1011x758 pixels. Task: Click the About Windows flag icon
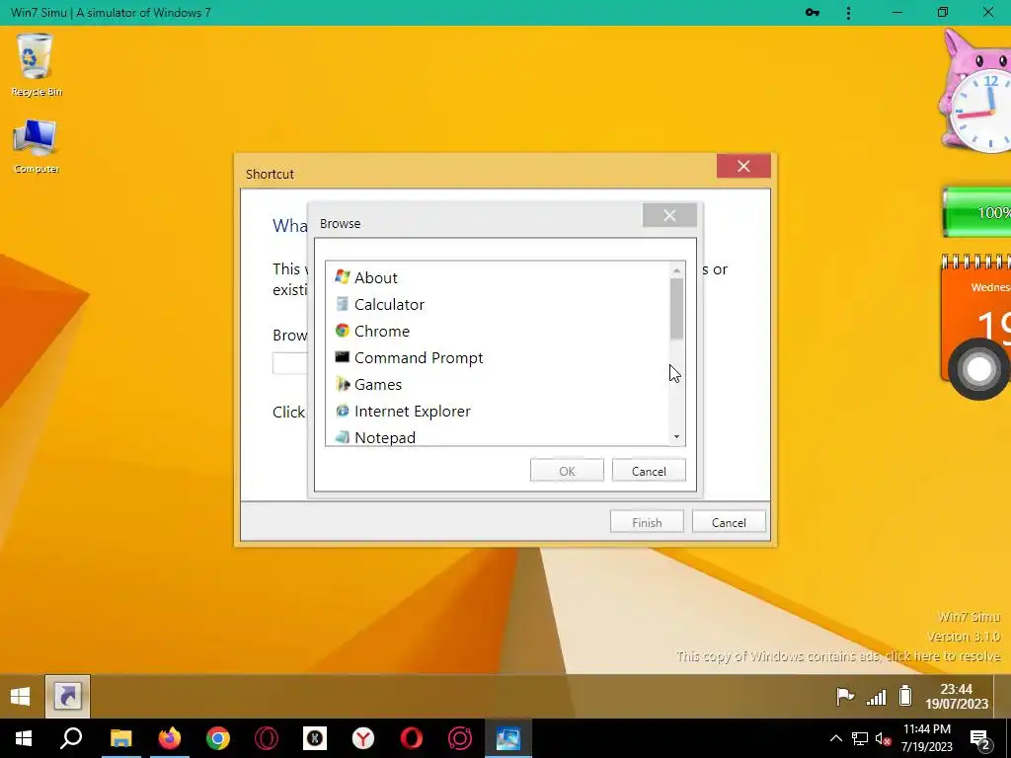coord(343,277)
